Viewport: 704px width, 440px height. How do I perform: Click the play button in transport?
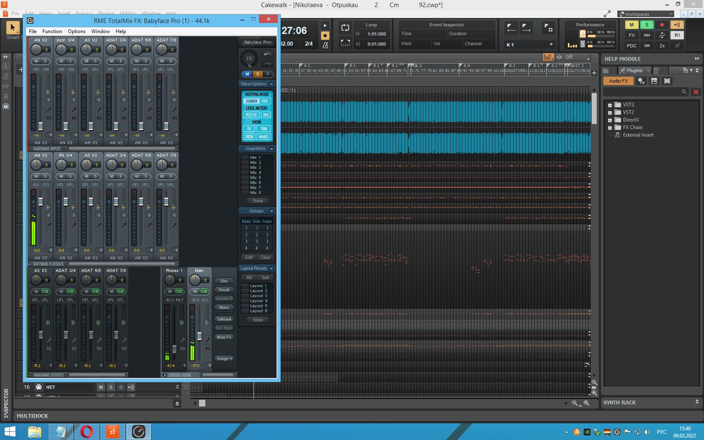325,26
